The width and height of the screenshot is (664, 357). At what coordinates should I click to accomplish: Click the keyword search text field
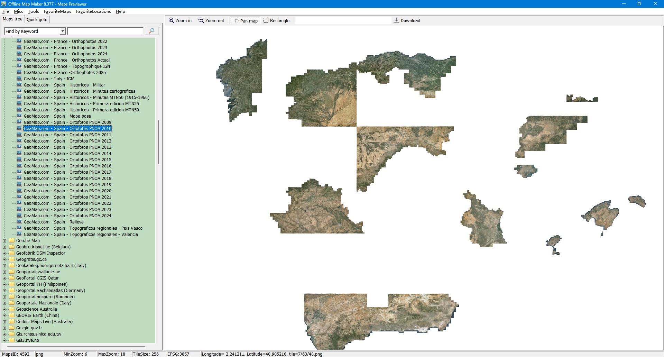point(105,31)
